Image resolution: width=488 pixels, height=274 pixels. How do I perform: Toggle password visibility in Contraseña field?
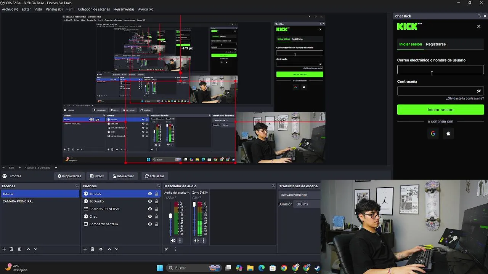pos(479,91)
